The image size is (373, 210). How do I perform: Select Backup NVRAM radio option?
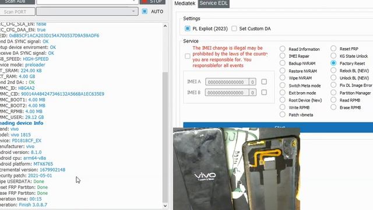(282, 63)
